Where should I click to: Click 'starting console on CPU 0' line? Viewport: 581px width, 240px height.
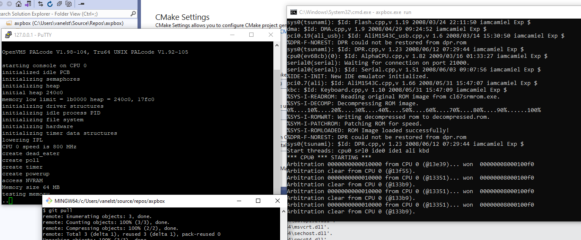[44, 65]
